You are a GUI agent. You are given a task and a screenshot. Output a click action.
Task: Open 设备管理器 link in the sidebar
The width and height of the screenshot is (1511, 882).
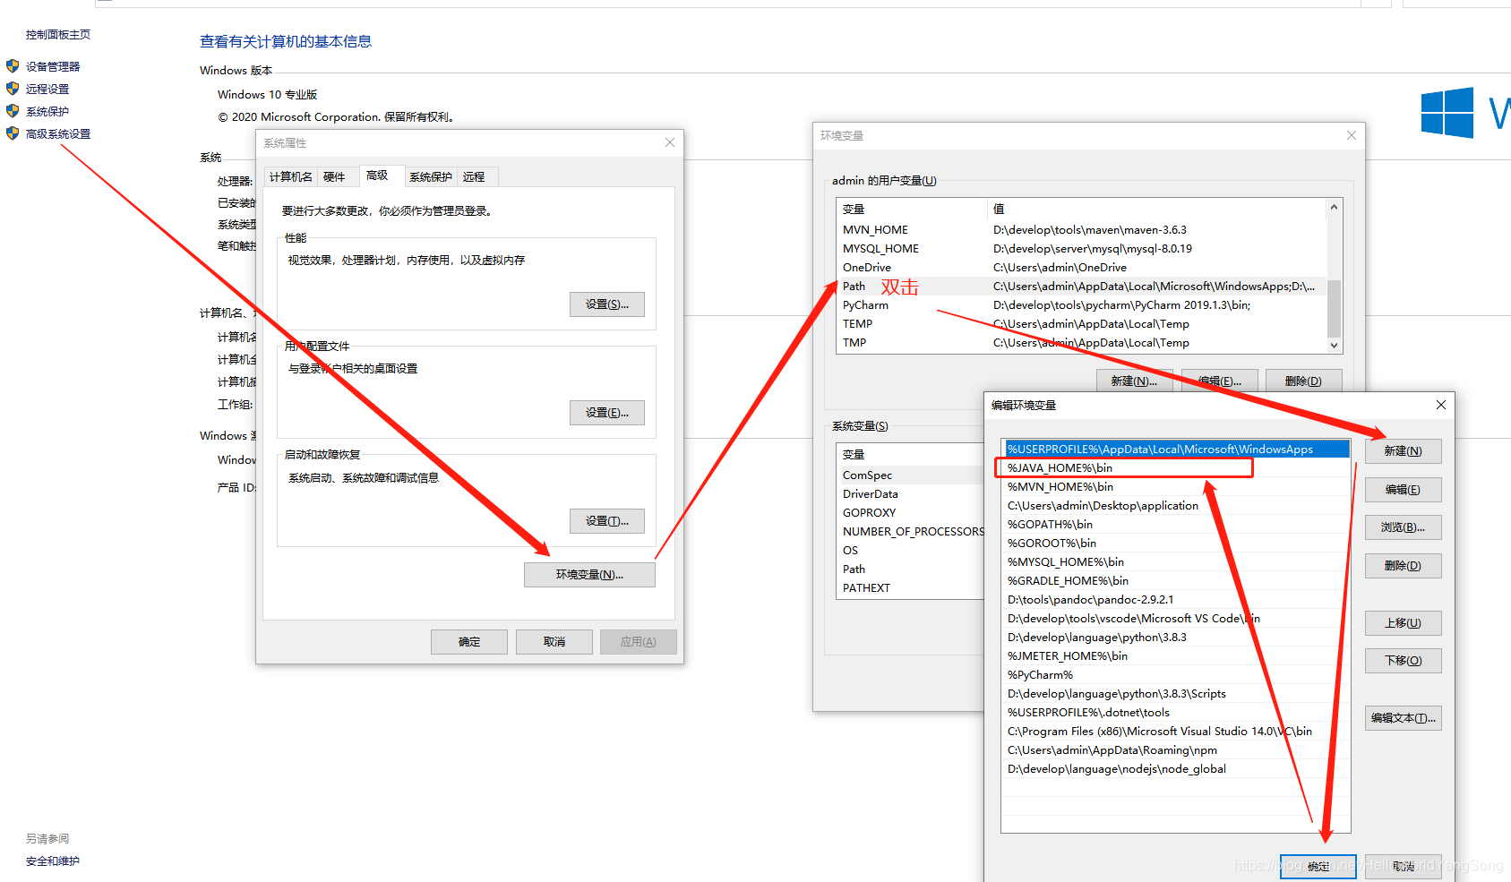pos(53,67)
